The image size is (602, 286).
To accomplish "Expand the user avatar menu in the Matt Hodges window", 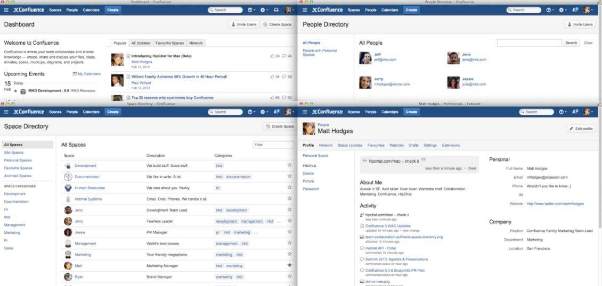I will point(588,112).
